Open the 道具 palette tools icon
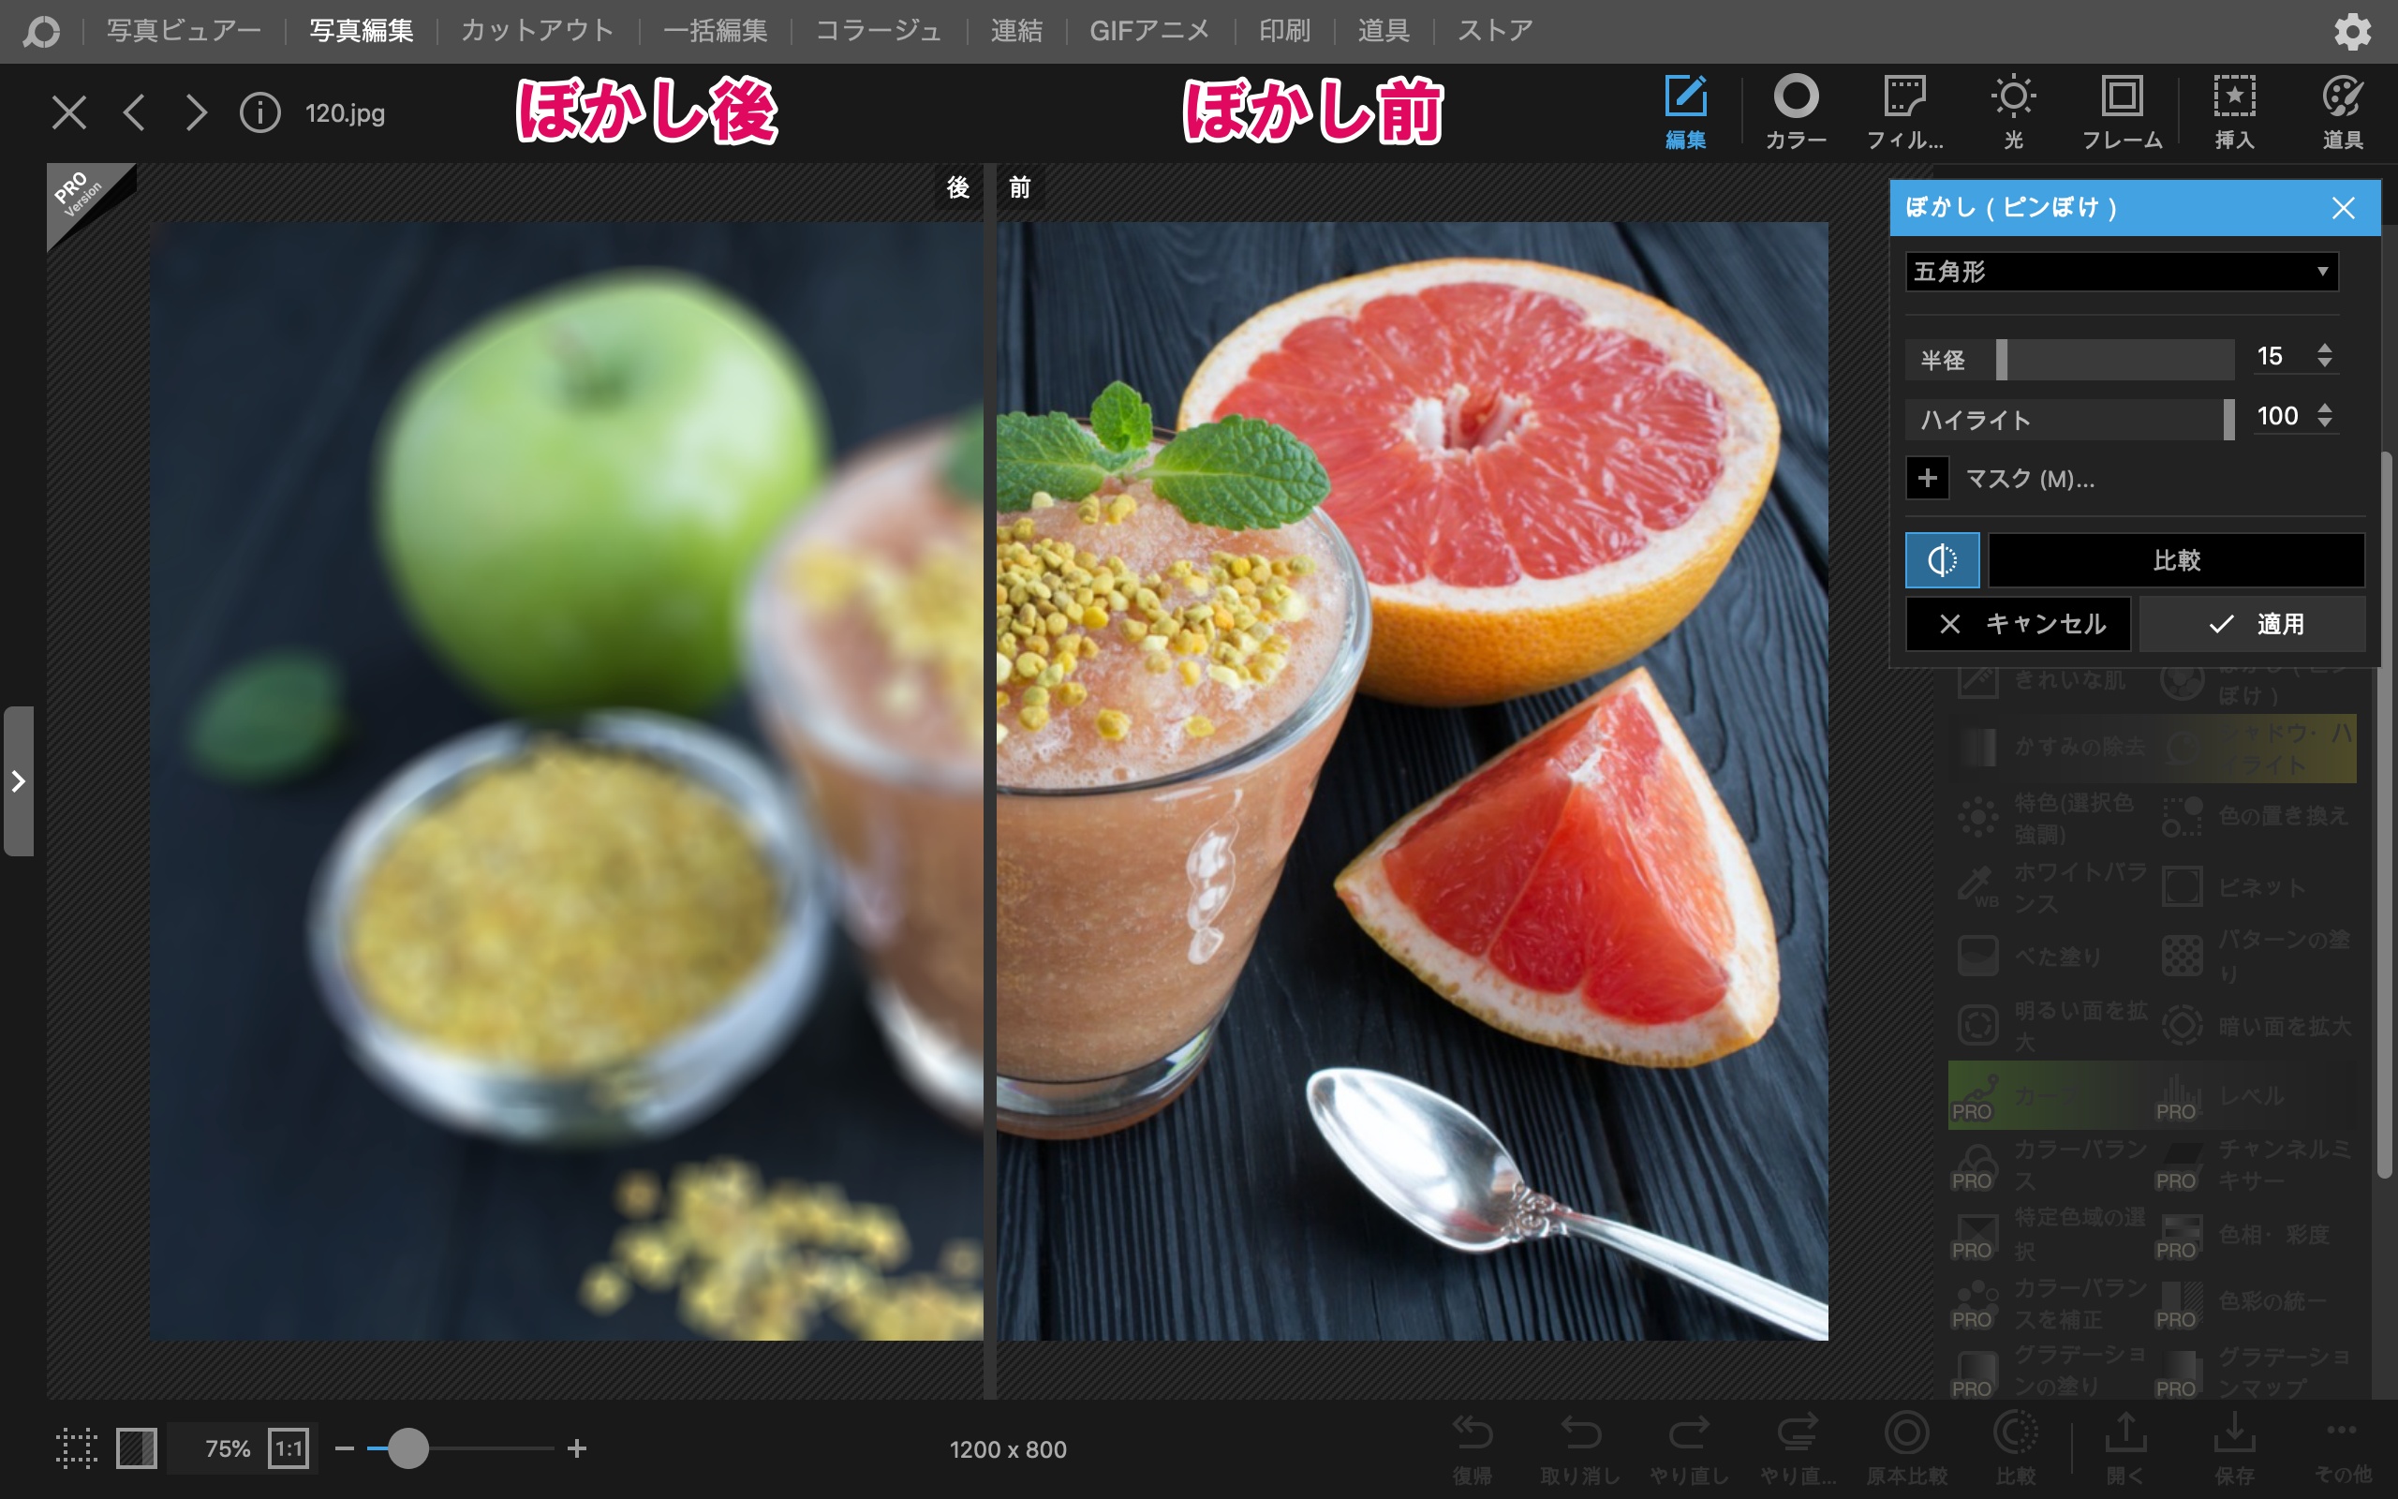Image resolution: width=2398 pixels, height=1499 pixels. (x=2343, y=112)
